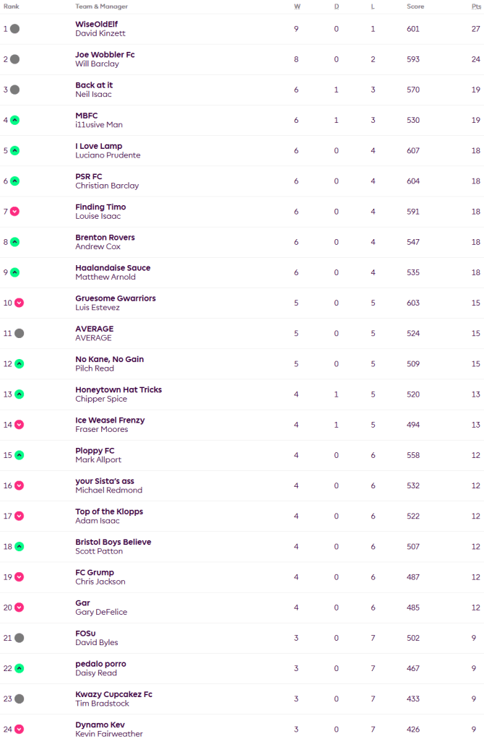Click the pink down arrow beside Dynamo Kev

point(20,729)
